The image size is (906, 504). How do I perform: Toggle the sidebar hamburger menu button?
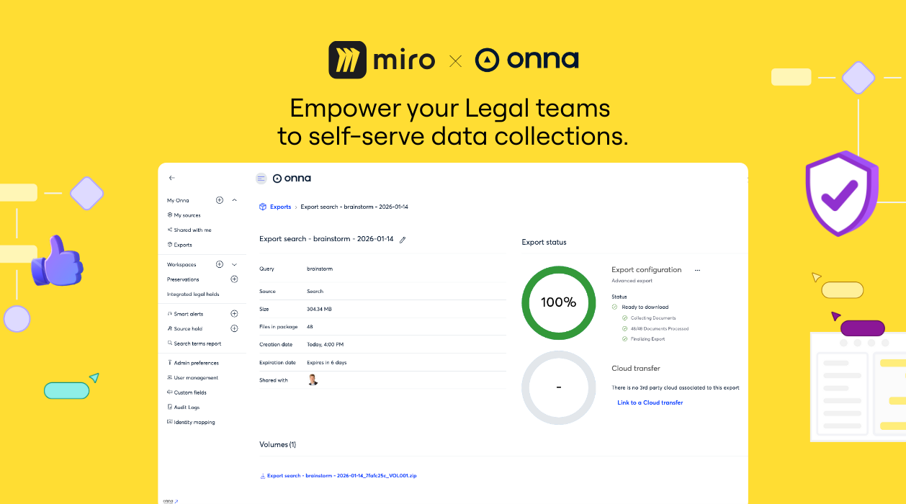click(261, 179)
